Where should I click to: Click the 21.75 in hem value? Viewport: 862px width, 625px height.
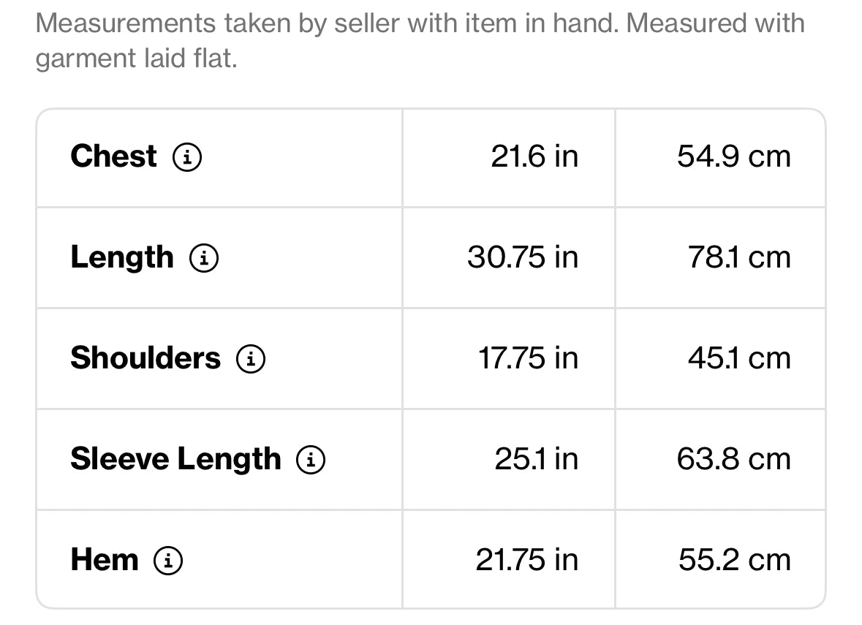pyautogui.click(x=527, y=560)
